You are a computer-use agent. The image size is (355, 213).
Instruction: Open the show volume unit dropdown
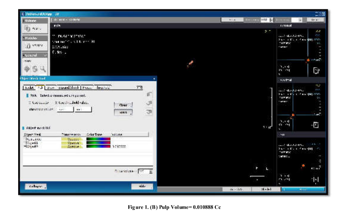pos(150,171)
